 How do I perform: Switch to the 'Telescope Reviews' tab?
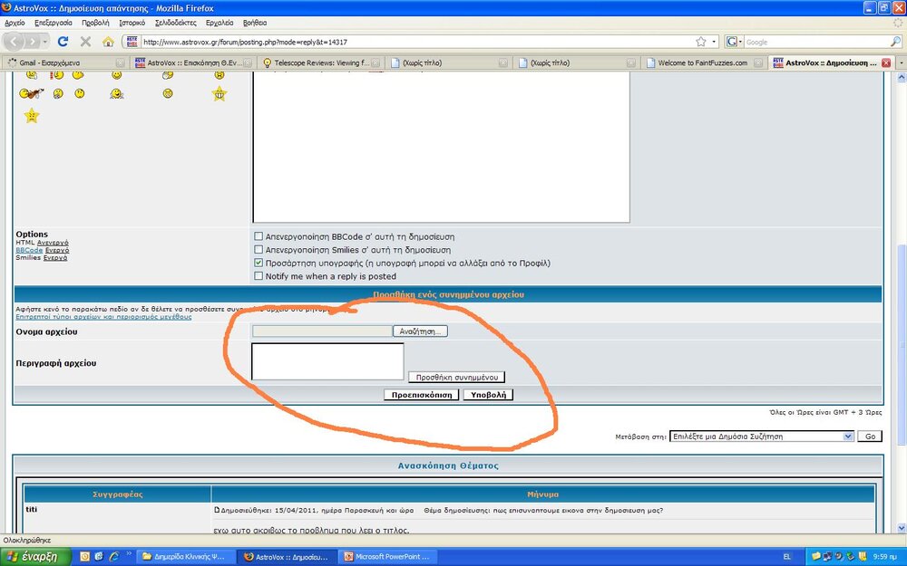tap(317, 63)
